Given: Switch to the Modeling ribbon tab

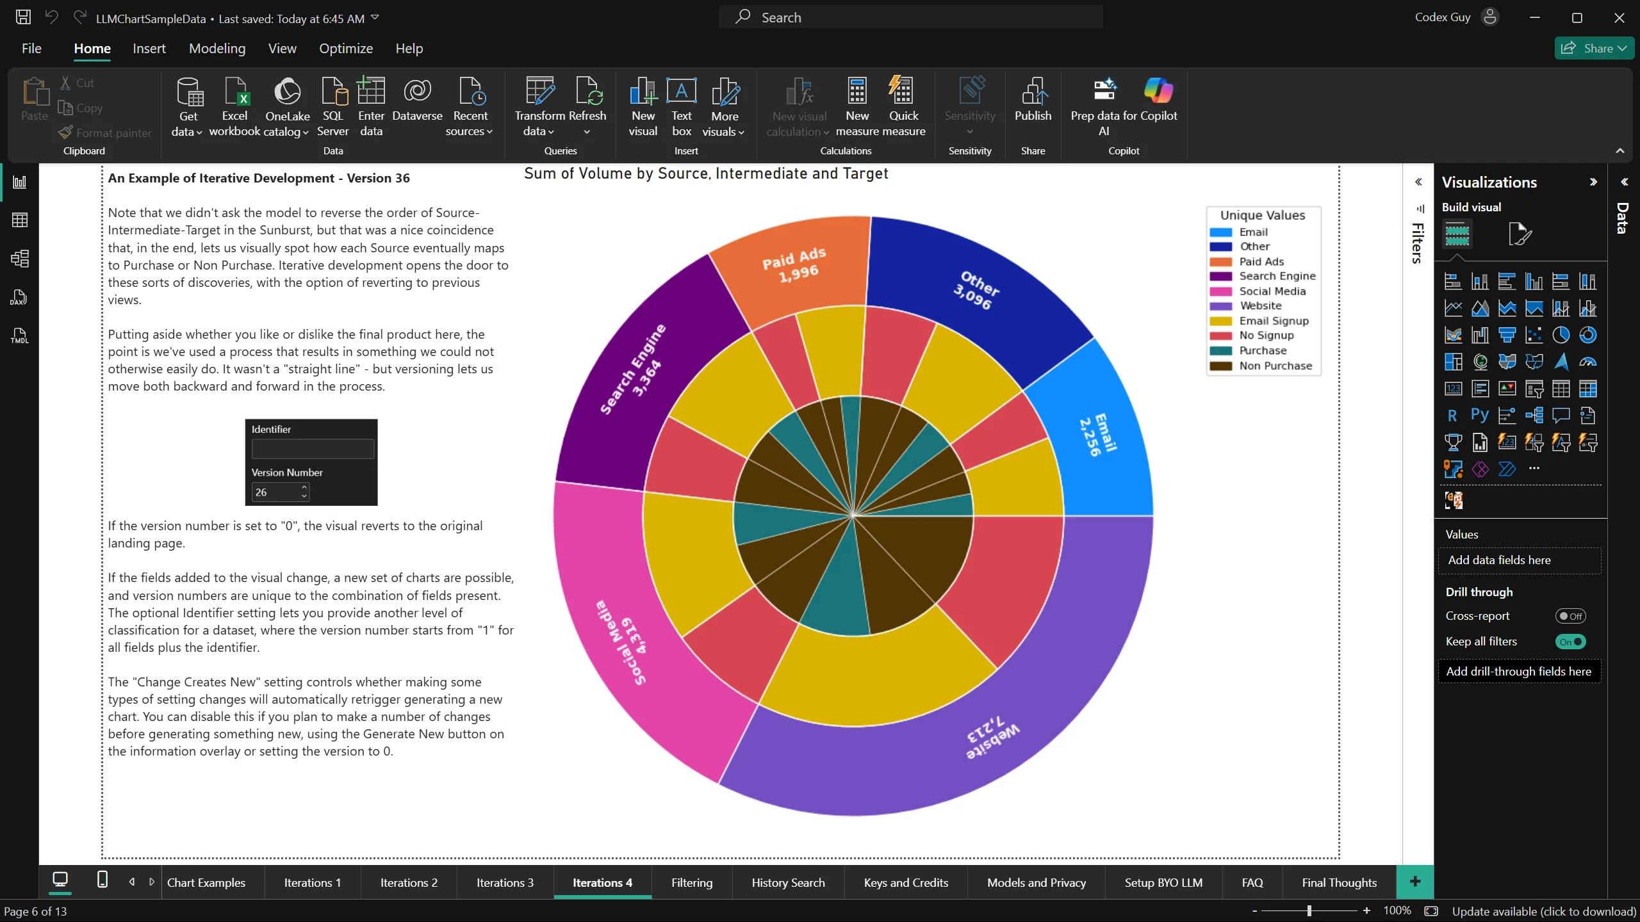Looking at the screenshot, I should (217, 48).
